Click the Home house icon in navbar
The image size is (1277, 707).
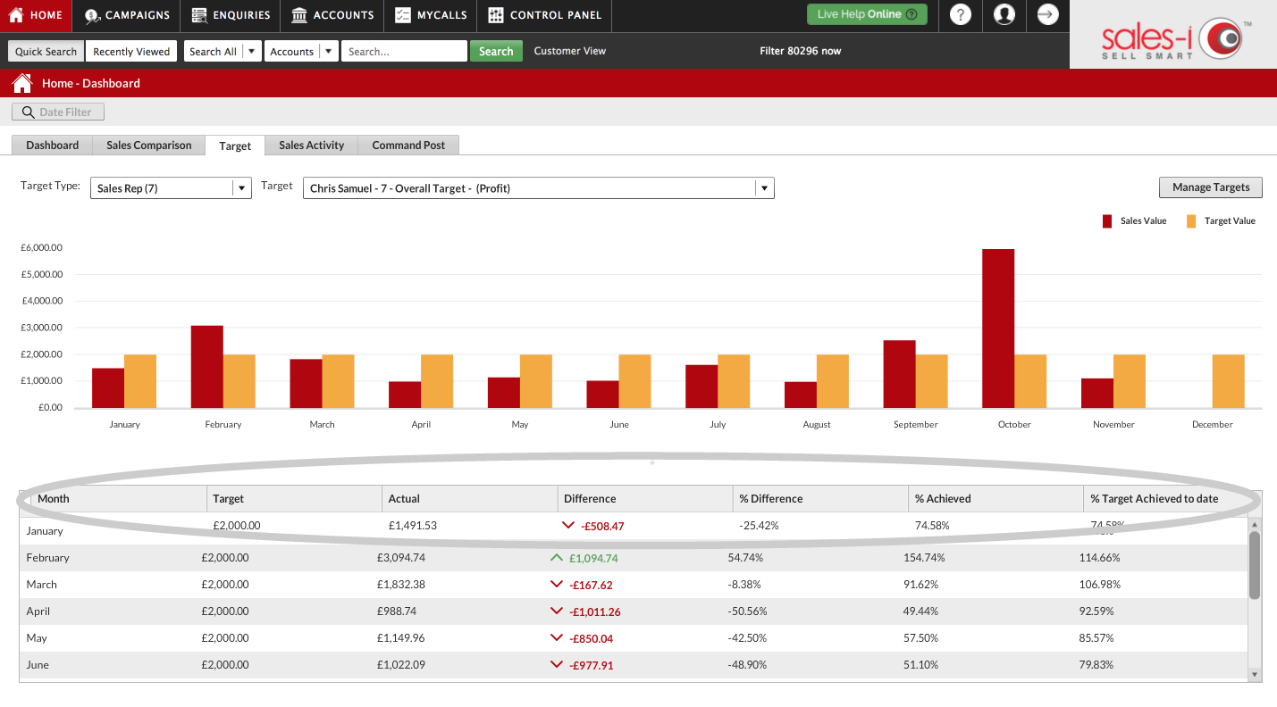pyautogui.click(x=16, y=15)
